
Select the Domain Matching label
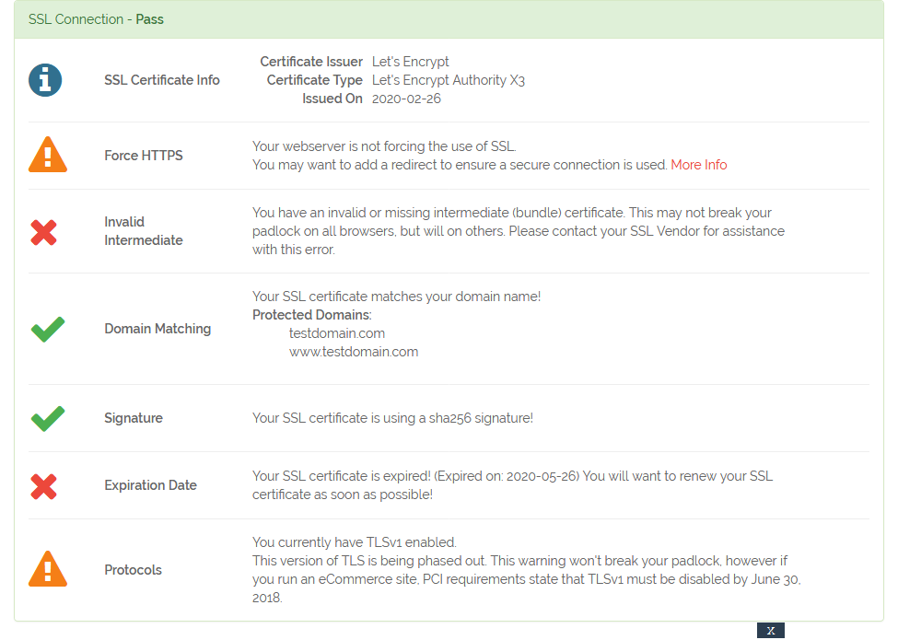pos(157,329)
